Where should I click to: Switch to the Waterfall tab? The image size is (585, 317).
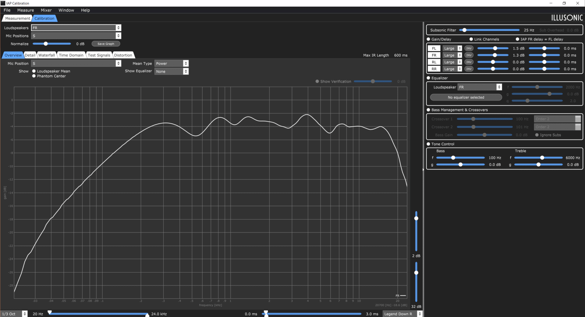tap(47, 55)
